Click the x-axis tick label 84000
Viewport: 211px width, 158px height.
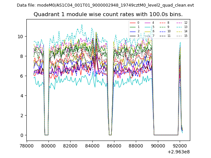(92, 146)
